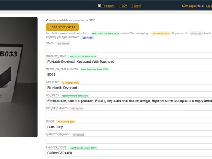212x159 pixels.
Task: Open the B033 product photo
Action: (19, 77)
